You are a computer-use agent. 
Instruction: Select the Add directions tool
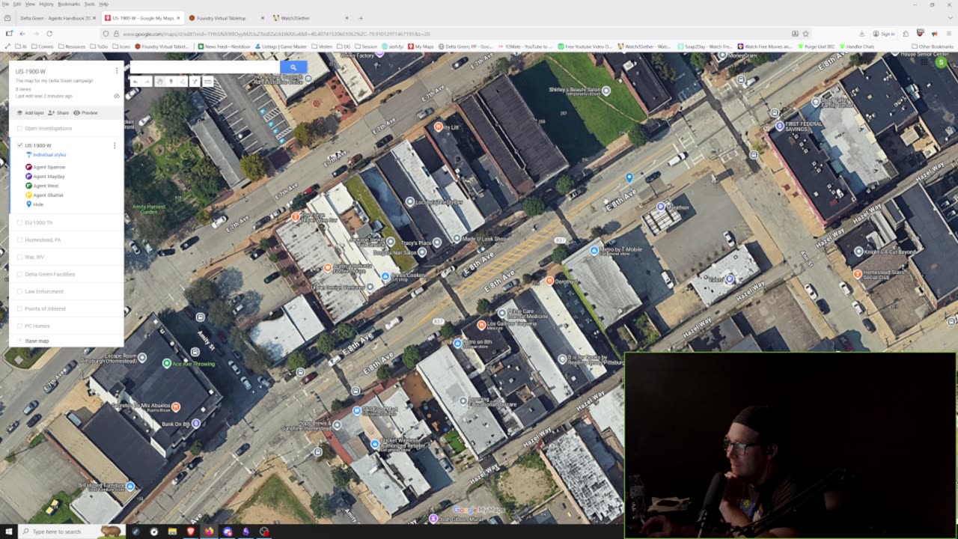[x=195, y=82]
